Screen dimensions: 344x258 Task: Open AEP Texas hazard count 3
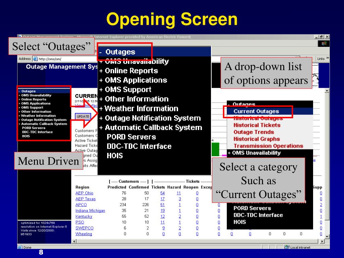click(180, 199)
